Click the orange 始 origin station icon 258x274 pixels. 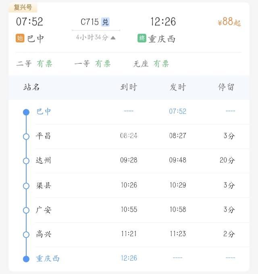coord(20,39)
